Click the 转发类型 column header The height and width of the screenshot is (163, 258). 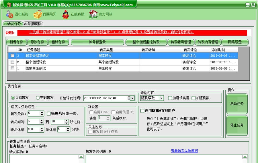119,50
